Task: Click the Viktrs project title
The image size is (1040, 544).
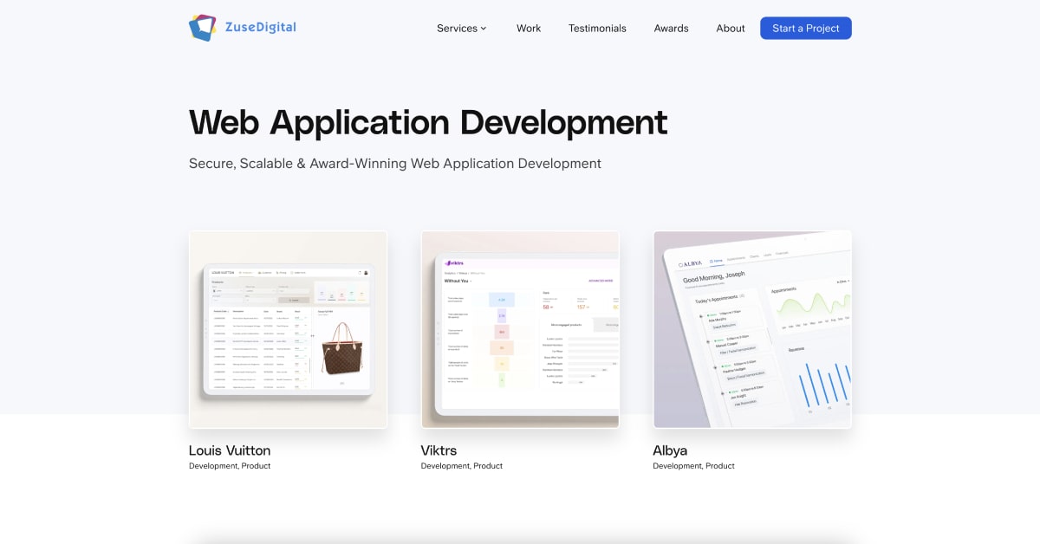Action: 439,450
